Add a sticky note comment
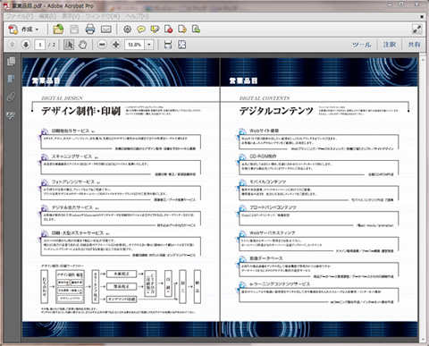The image size is (429, 346). click(x=141, y=30)
